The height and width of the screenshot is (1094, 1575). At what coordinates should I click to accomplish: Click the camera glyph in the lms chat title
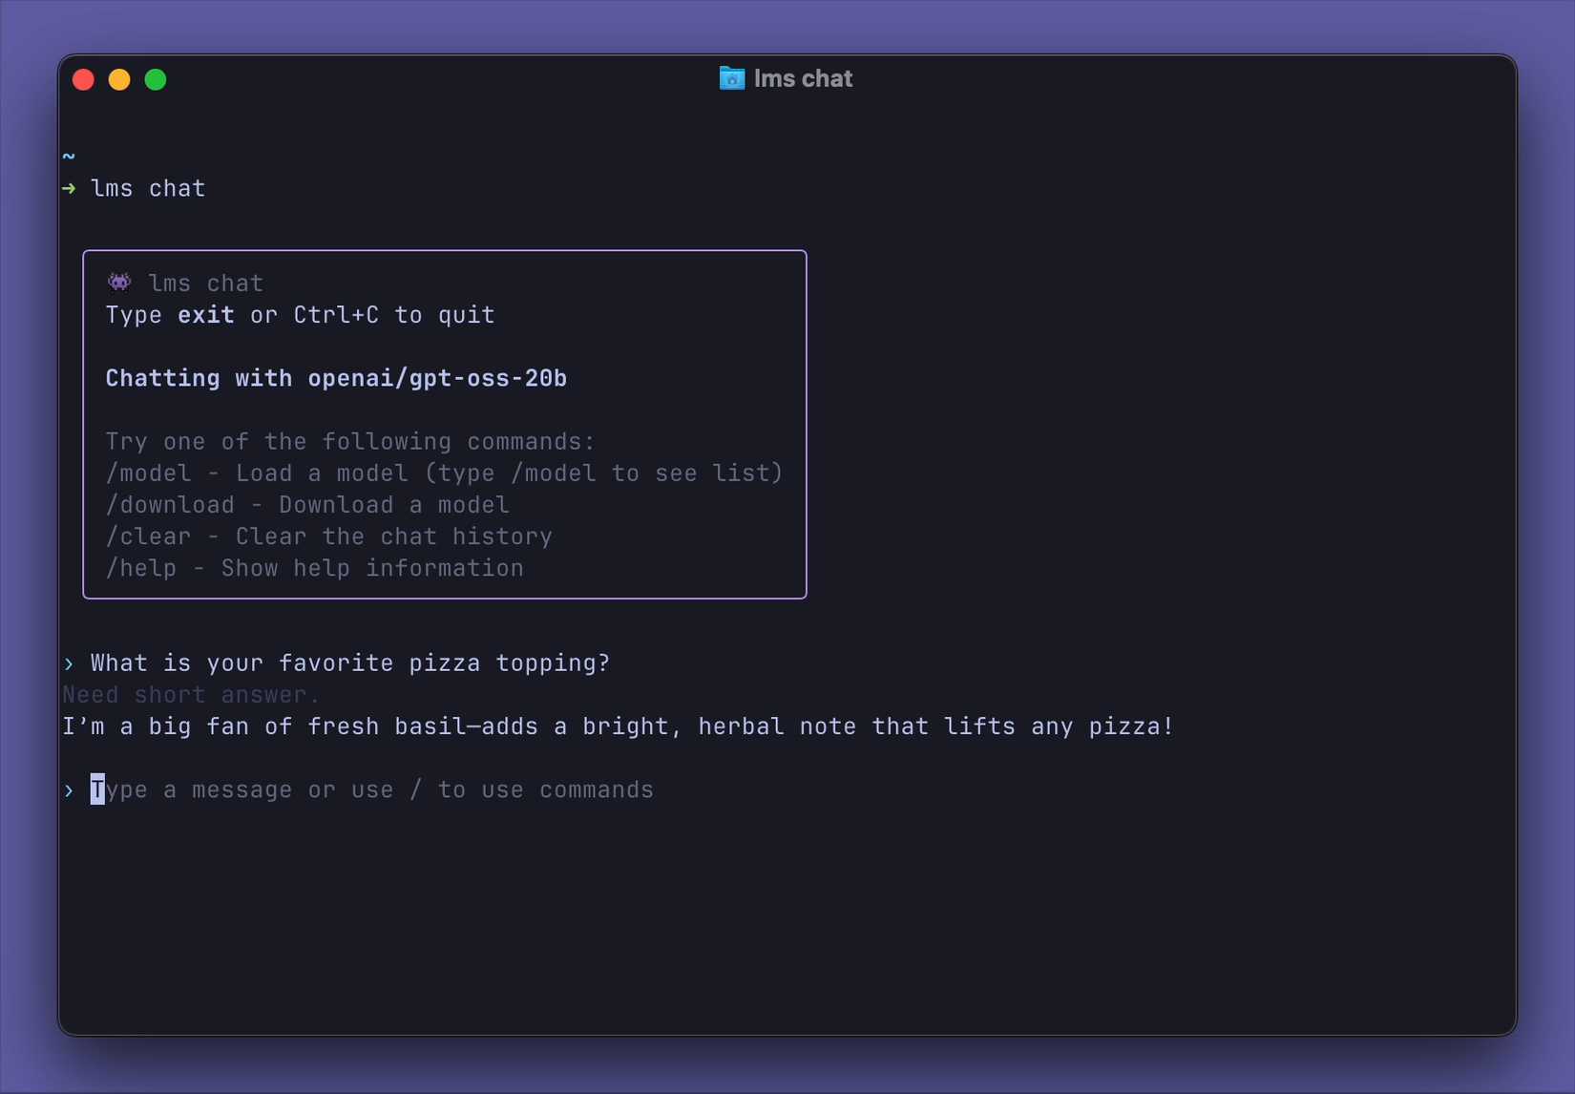(x=731, y=79)
